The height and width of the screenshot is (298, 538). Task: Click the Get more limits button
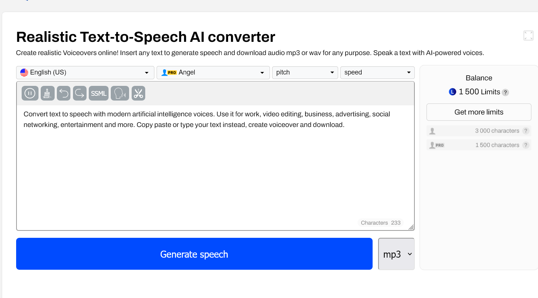click(479, 112)
